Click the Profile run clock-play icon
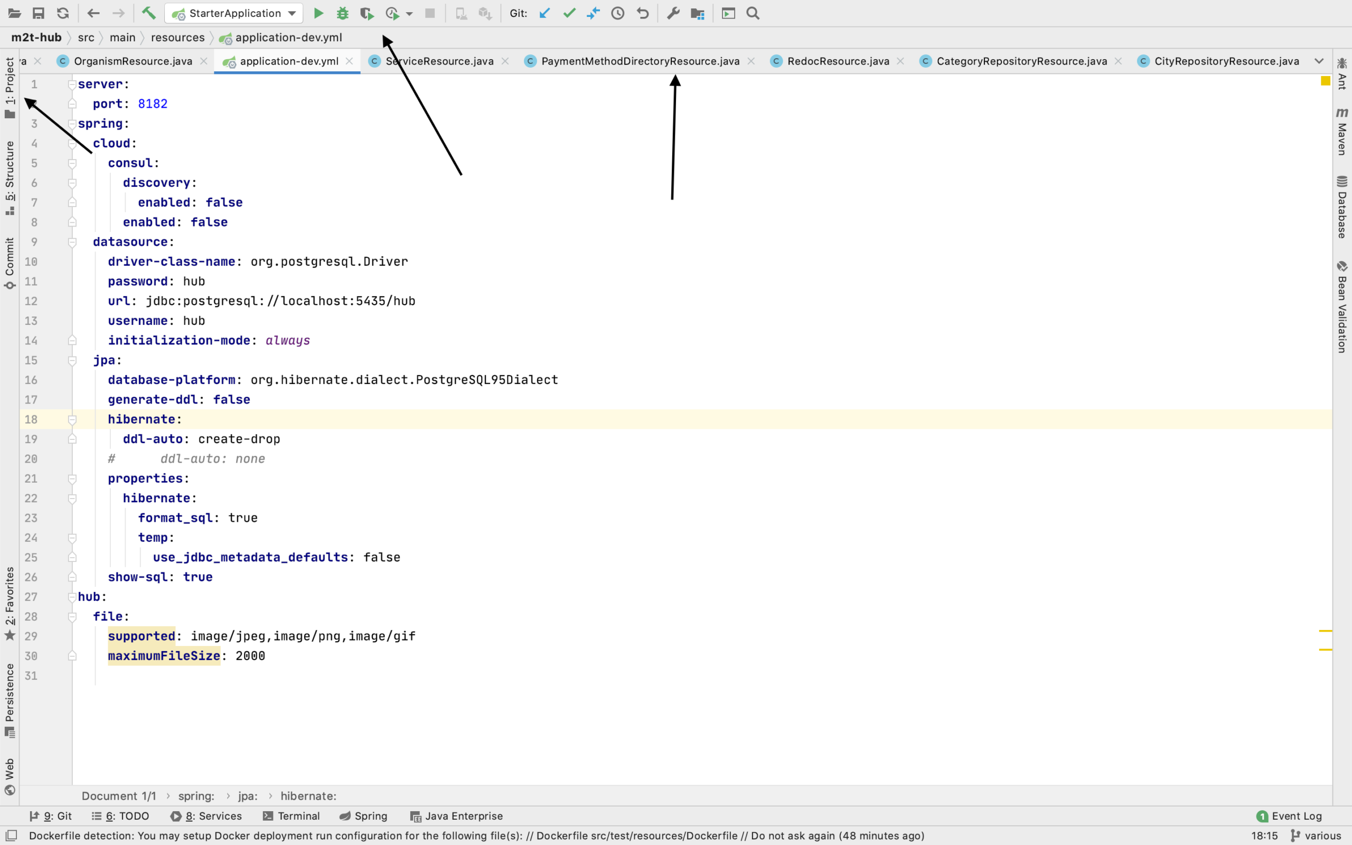The image size is (1352, 845). click(392, 13)
